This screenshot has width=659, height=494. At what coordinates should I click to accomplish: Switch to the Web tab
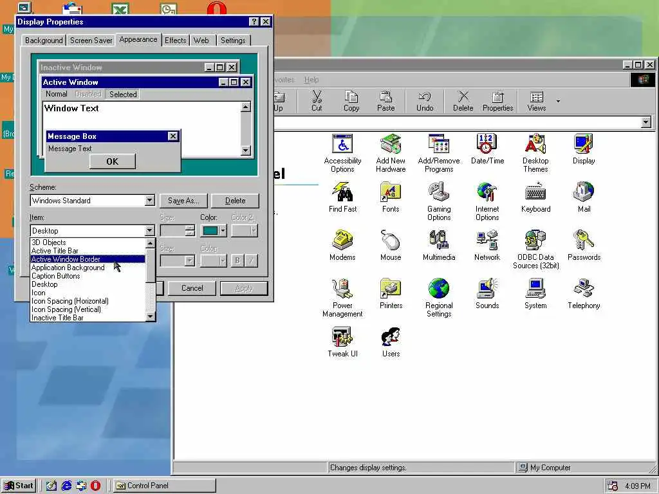point(201,41)
